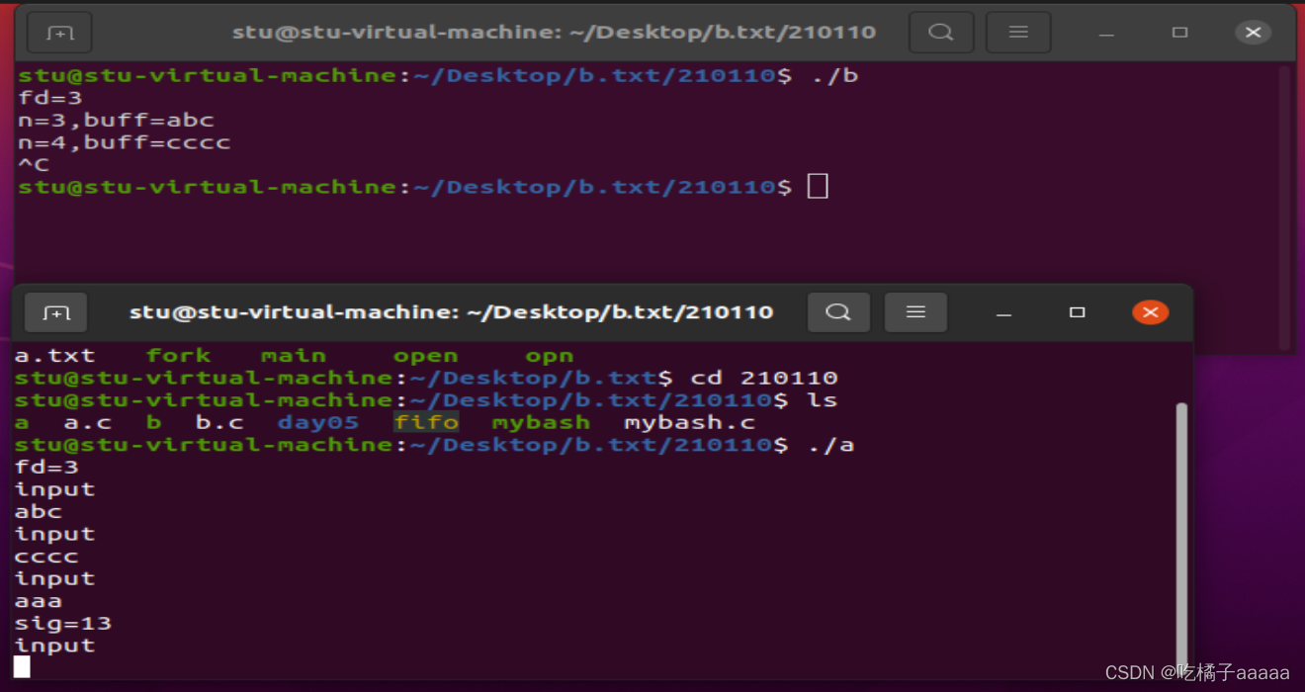
Task: Minimize the bottom terminal window
Action: [x=1003, y=313]
